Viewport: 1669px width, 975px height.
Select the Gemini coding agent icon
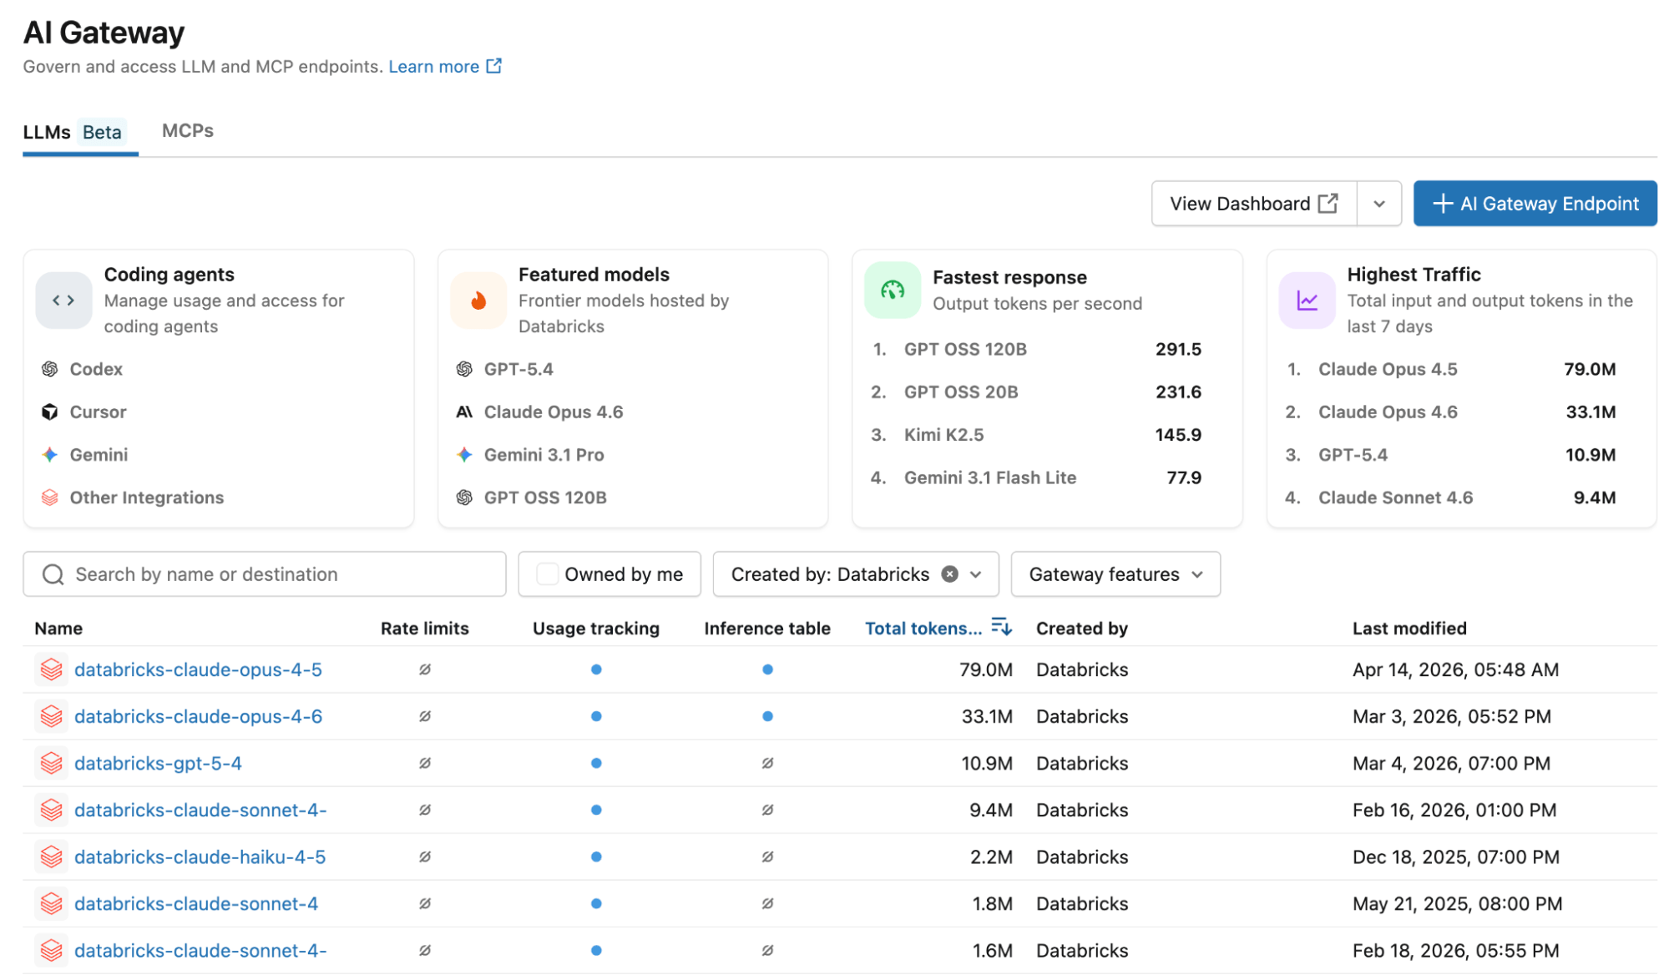[x=49, y=454]
